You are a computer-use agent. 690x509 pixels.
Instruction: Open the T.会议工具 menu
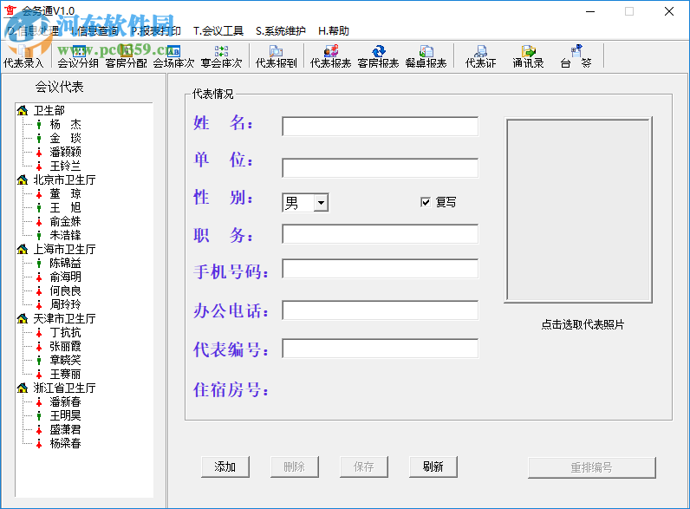tap(218, 31)
